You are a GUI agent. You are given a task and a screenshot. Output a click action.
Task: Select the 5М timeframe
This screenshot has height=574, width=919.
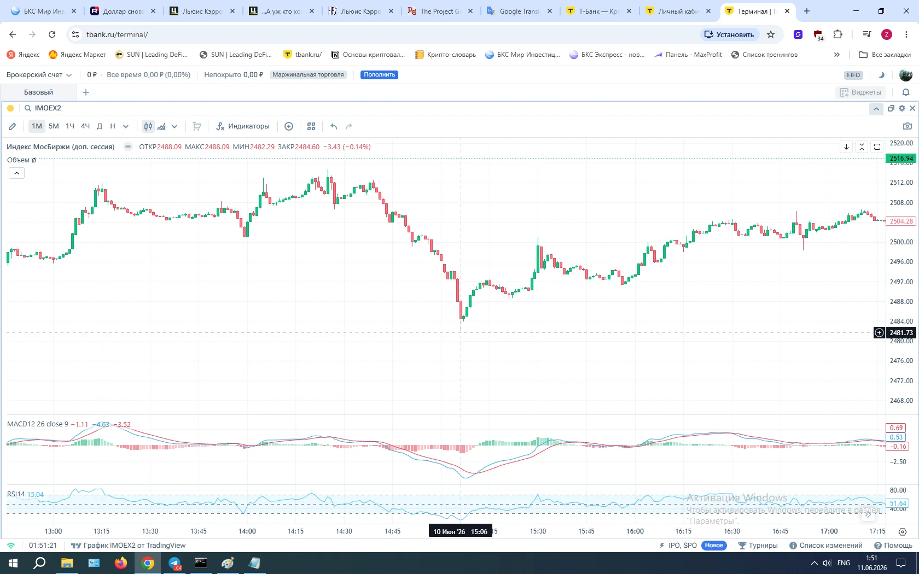pos(54,126)
